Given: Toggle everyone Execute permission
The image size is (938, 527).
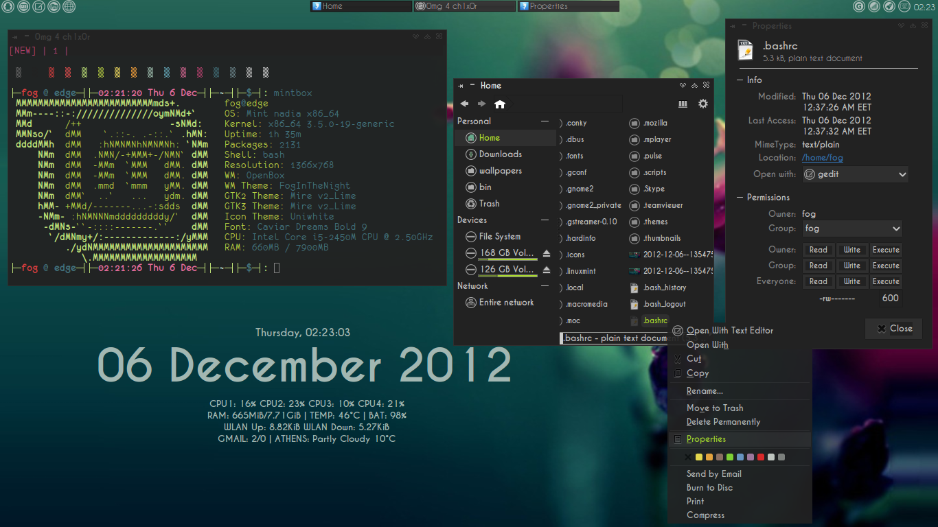Looking at the screenshot, I should tap(886, 281).
